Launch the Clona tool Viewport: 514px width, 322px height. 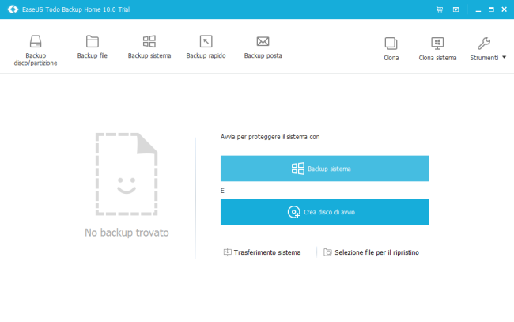(x=391, y=44)
